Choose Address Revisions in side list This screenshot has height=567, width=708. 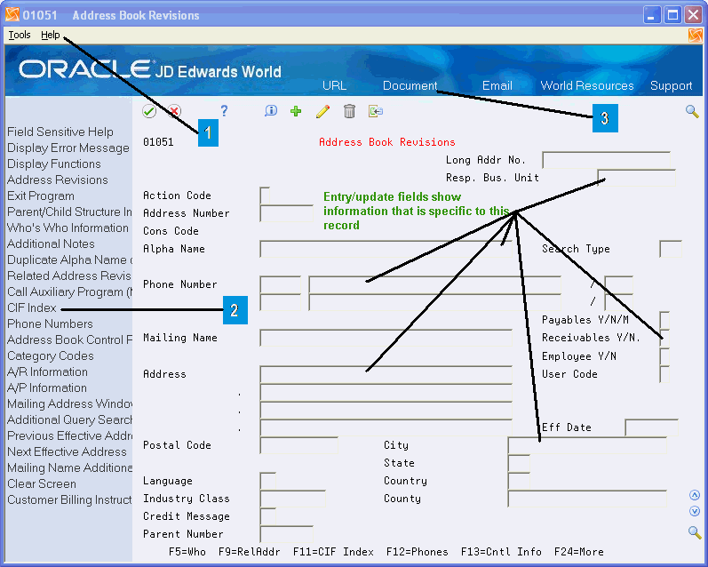pos(58,180)
